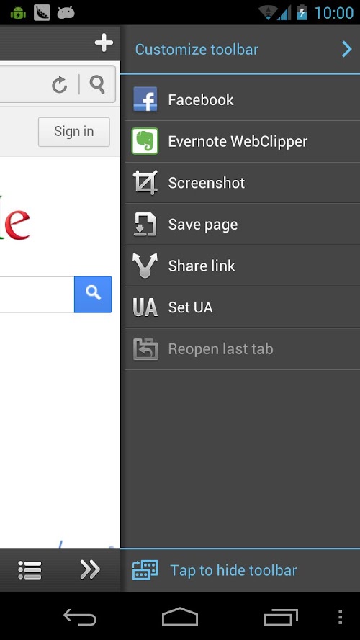
Task: Tap the Save page download icon
Action: click(x=145, y=225)
